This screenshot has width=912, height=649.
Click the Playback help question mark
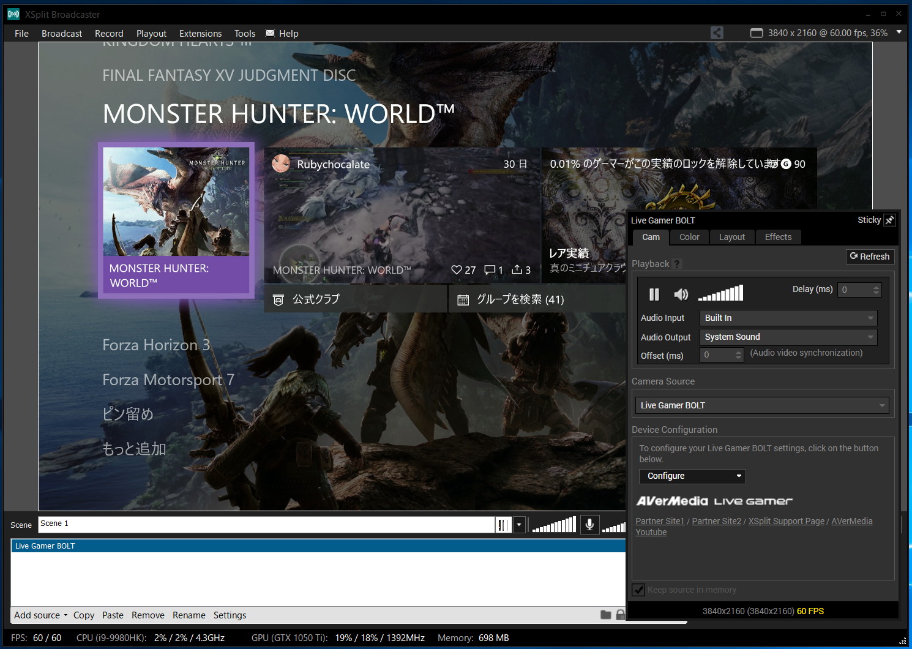677,264
